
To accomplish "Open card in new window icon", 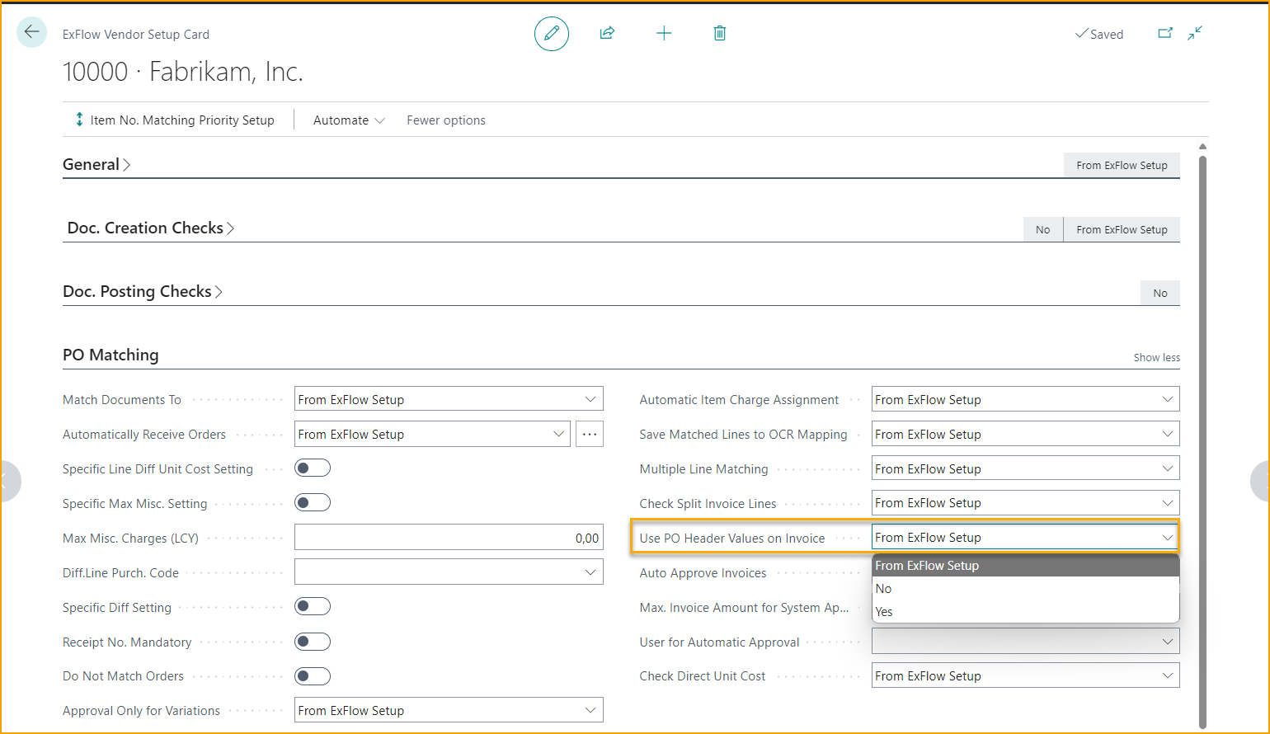I will pos(1165,33).
